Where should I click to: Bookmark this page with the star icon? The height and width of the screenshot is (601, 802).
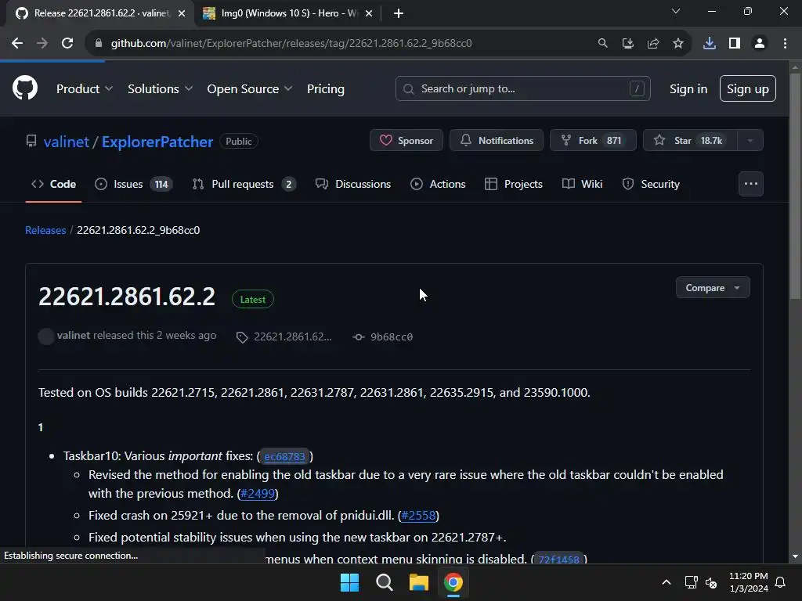tap(677, 44)
